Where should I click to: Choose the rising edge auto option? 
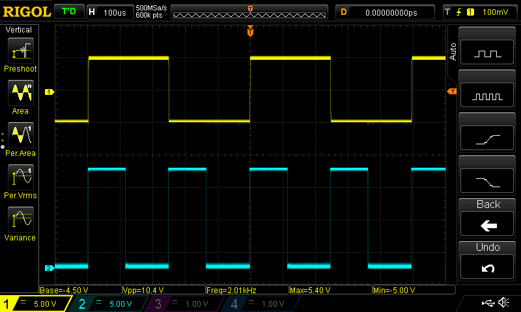click(x=487, y=138)
